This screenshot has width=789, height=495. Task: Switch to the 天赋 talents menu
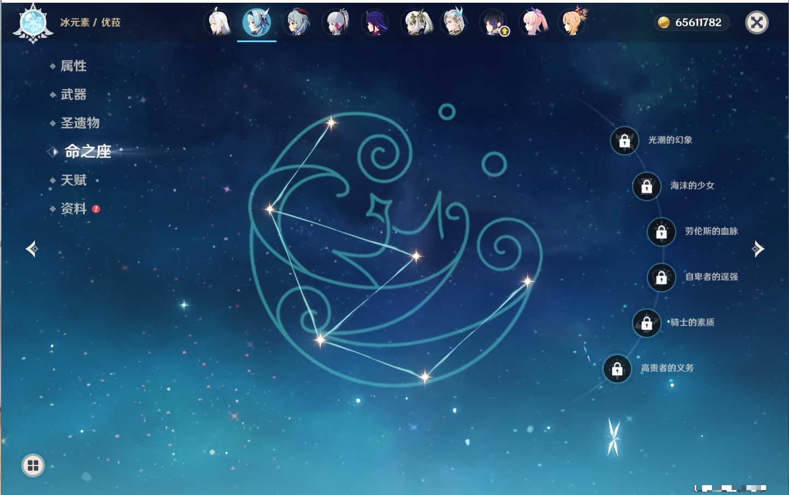pyautogui.click(x=73, y=180)
